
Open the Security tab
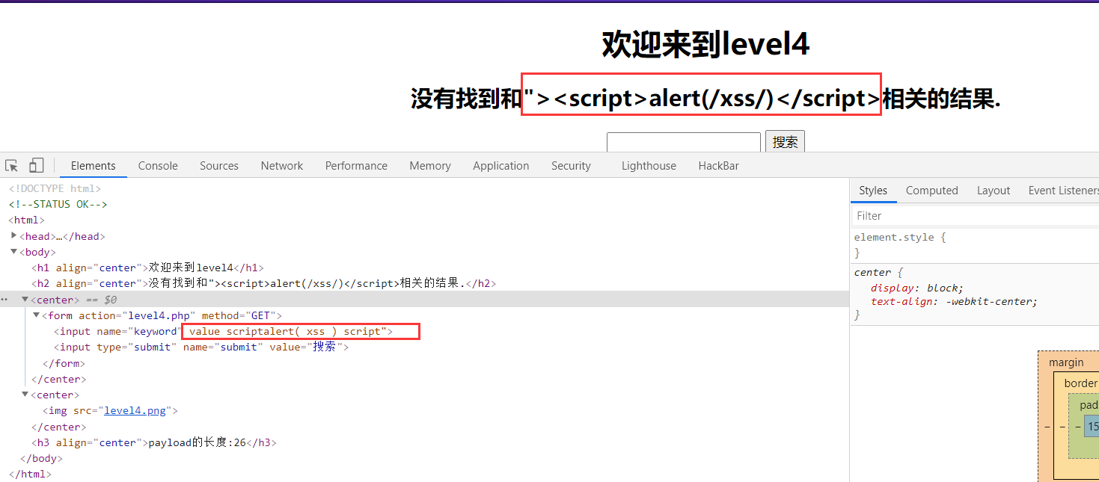(x=571, y=166)
